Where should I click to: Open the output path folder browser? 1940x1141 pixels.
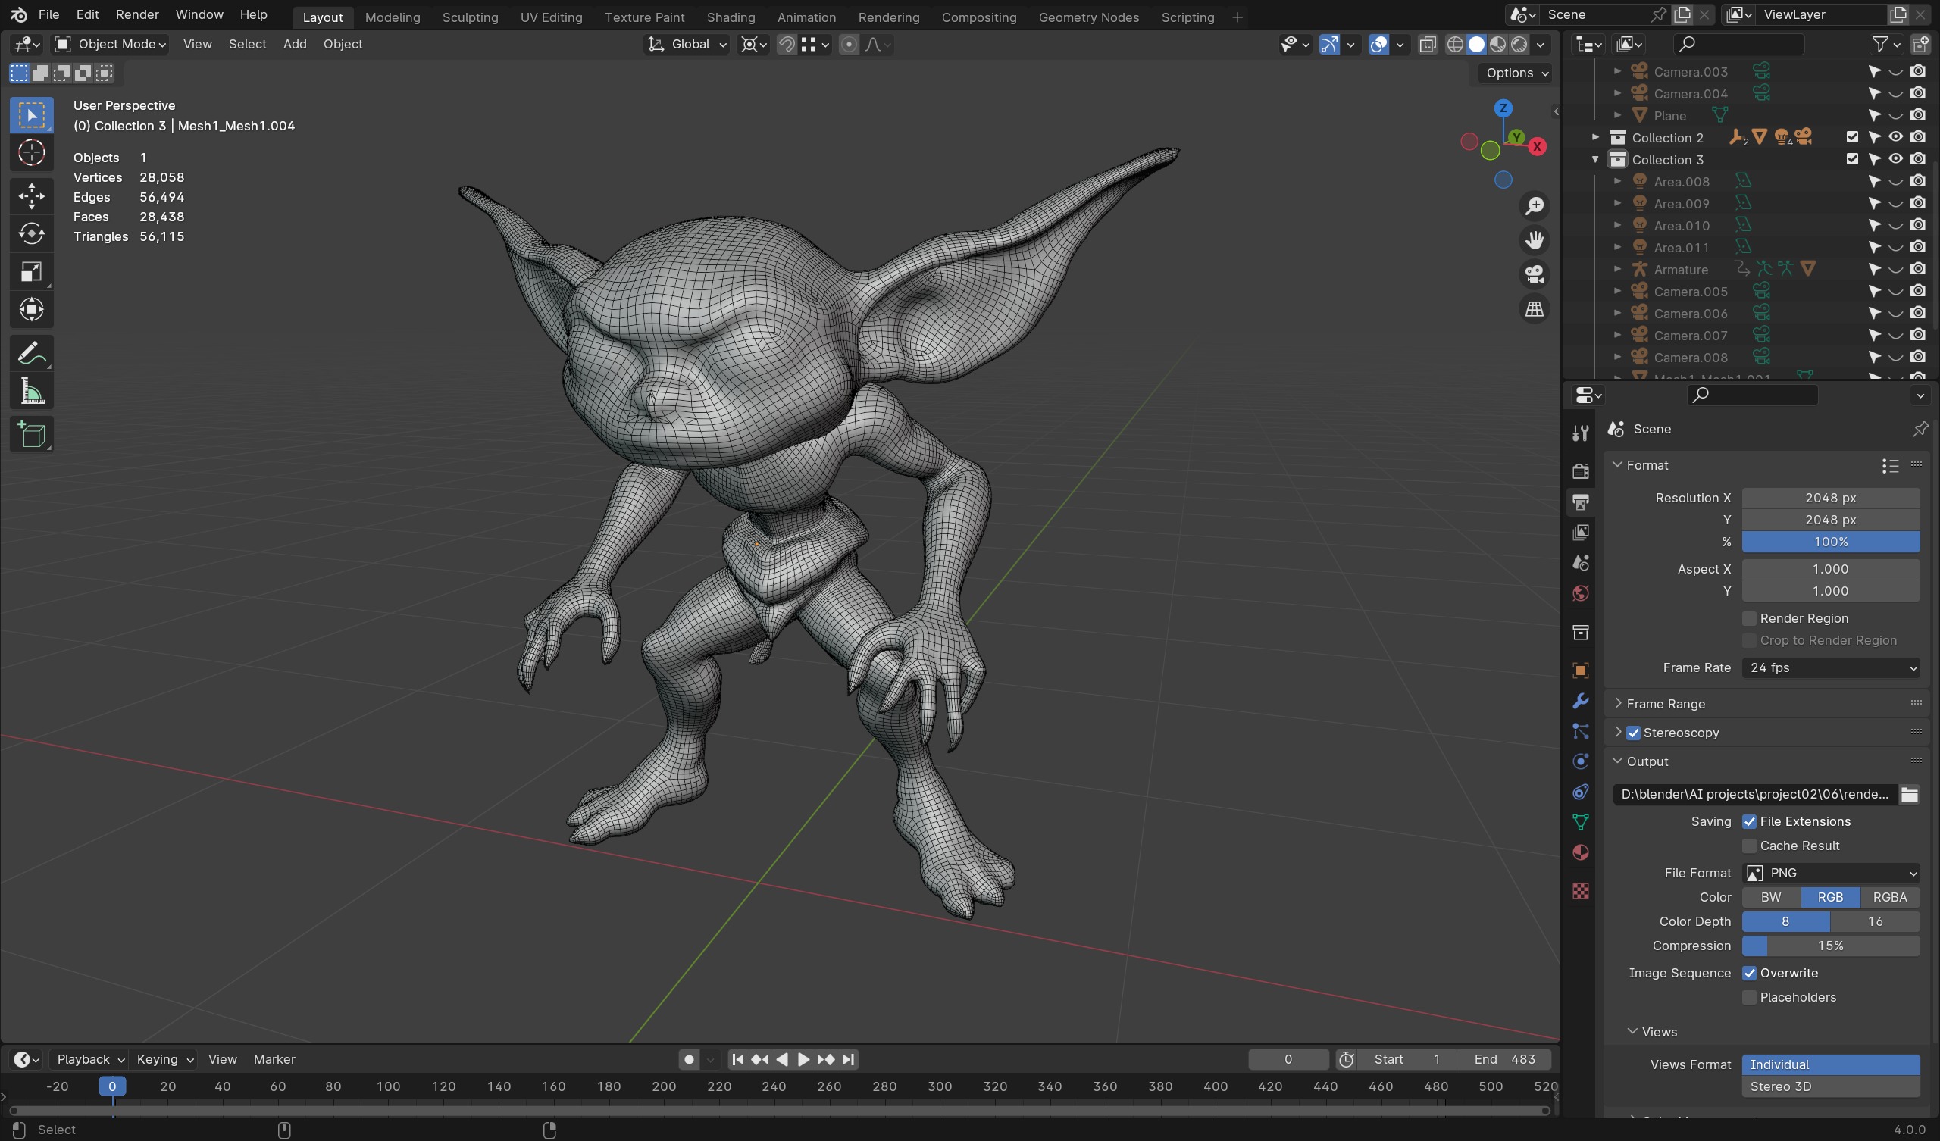(1909, 795)
